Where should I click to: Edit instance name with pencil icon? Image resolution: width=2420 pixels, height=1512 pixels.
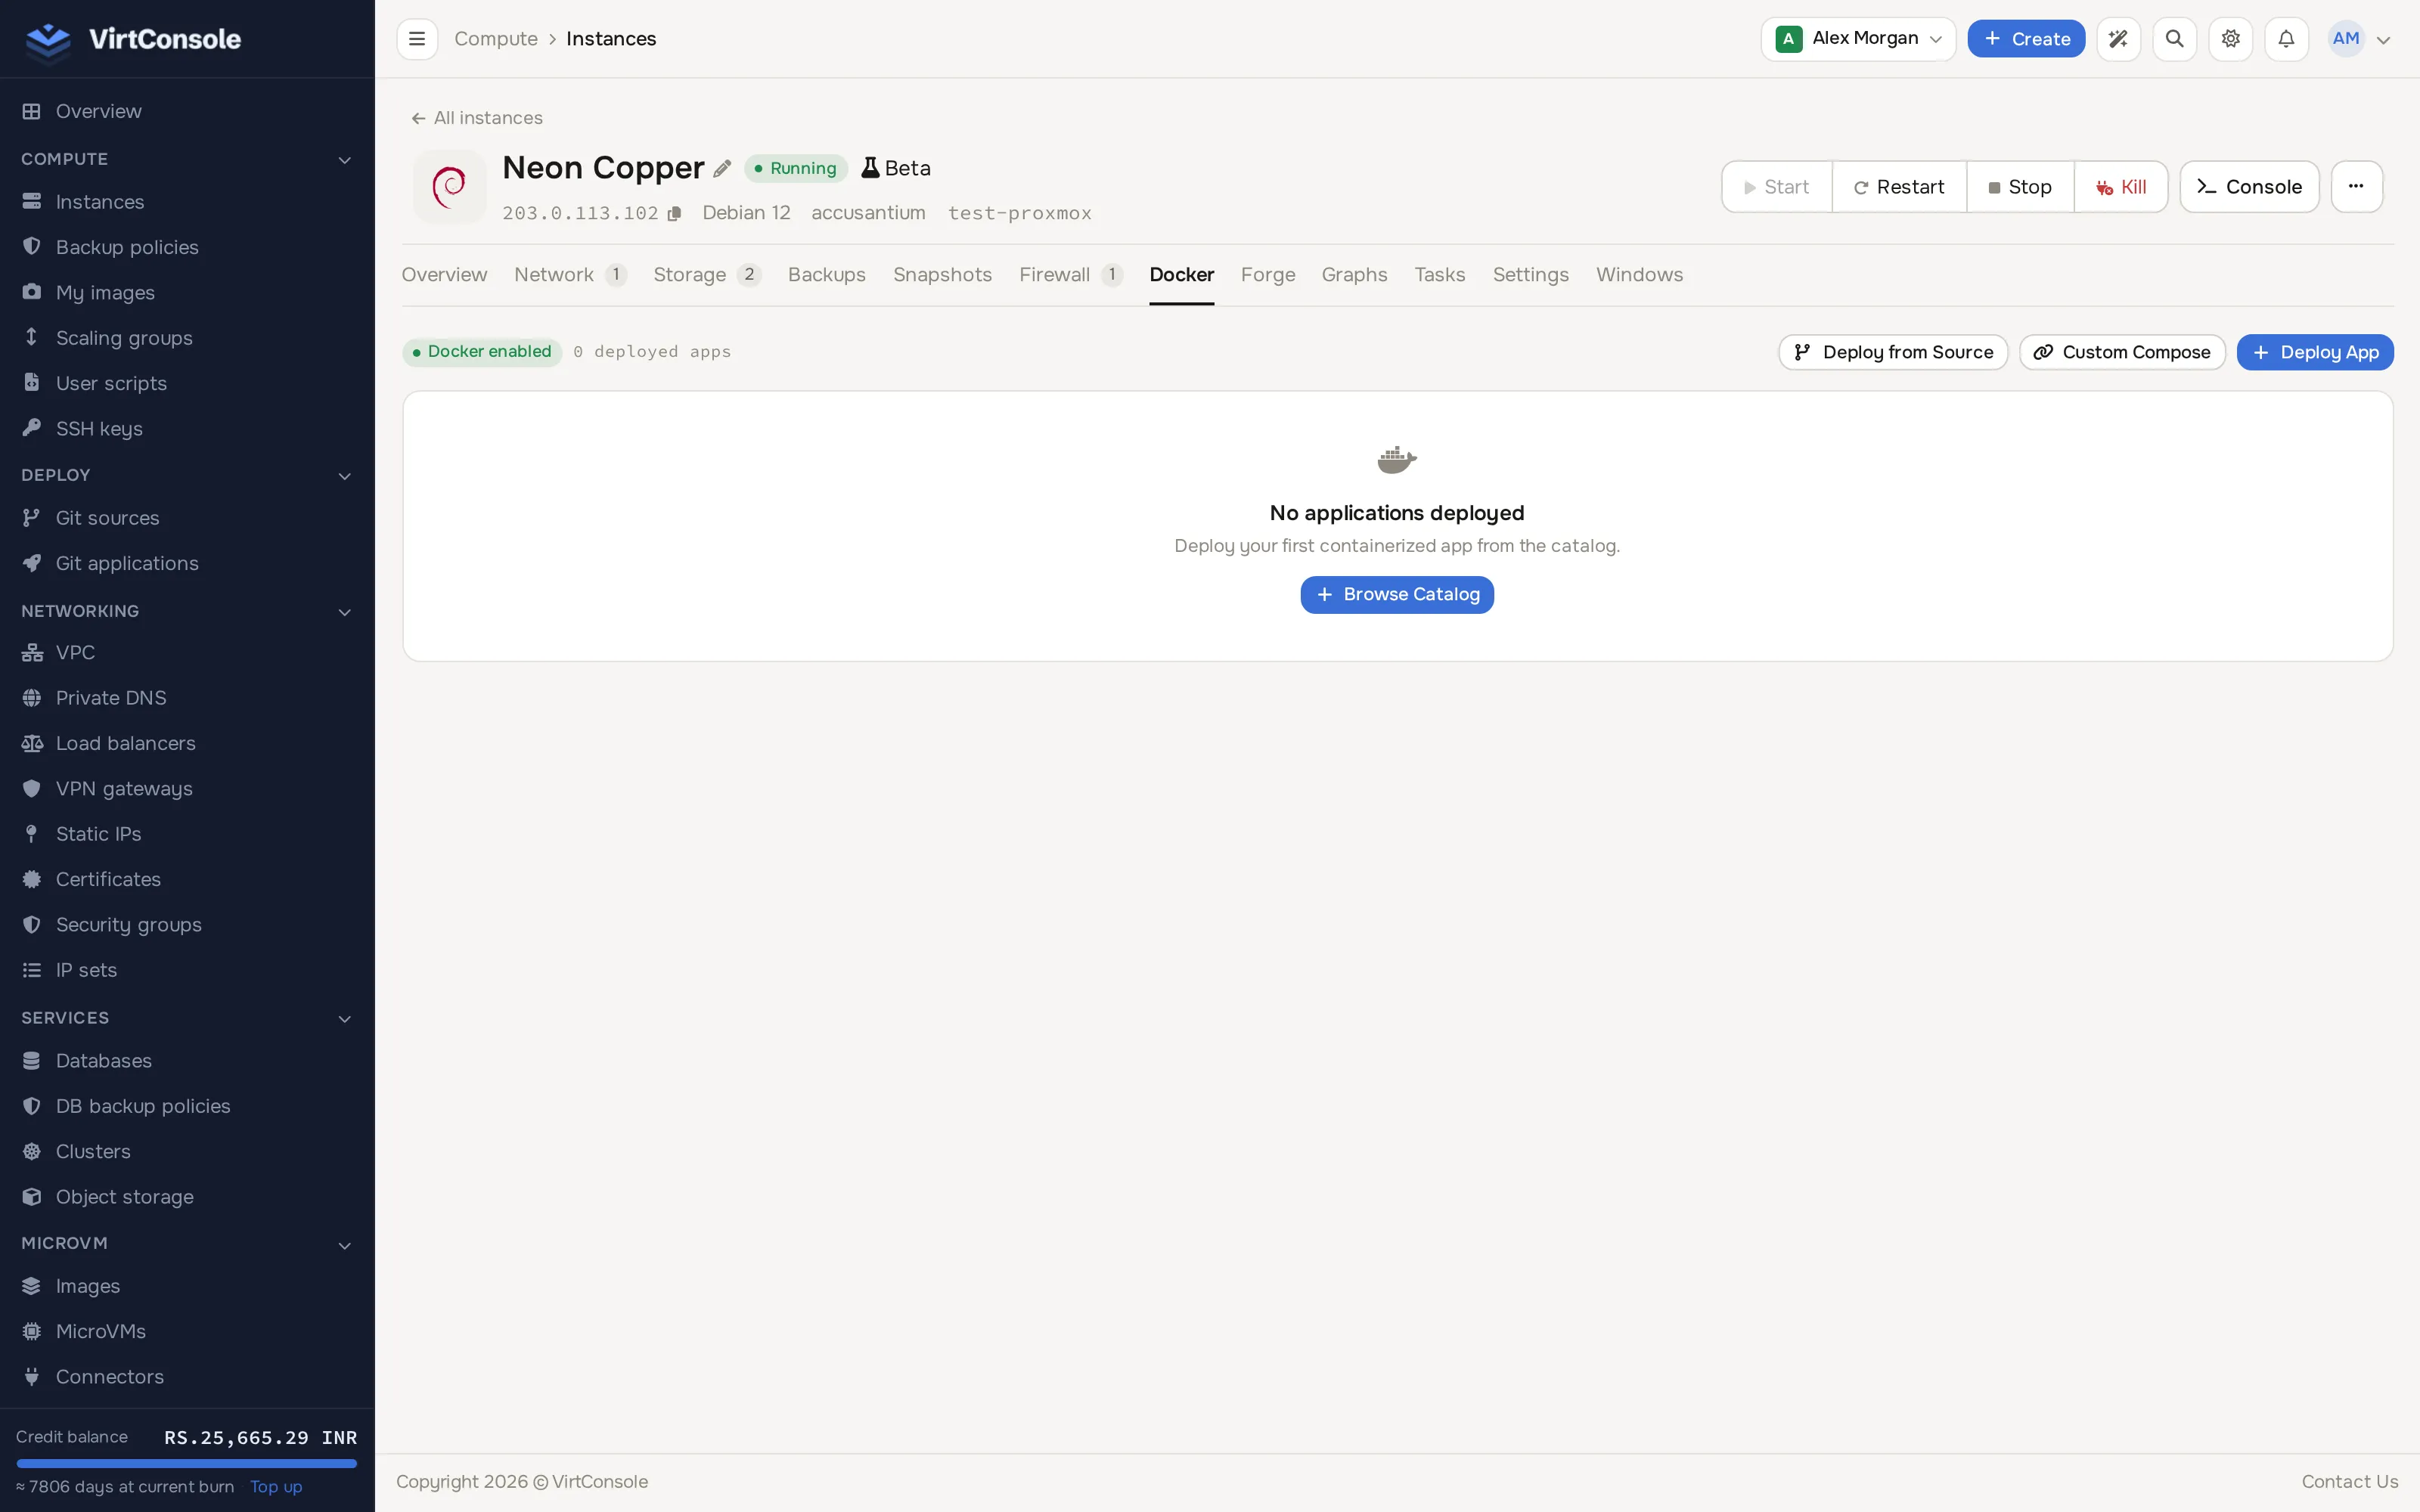(x=722, y=168)
